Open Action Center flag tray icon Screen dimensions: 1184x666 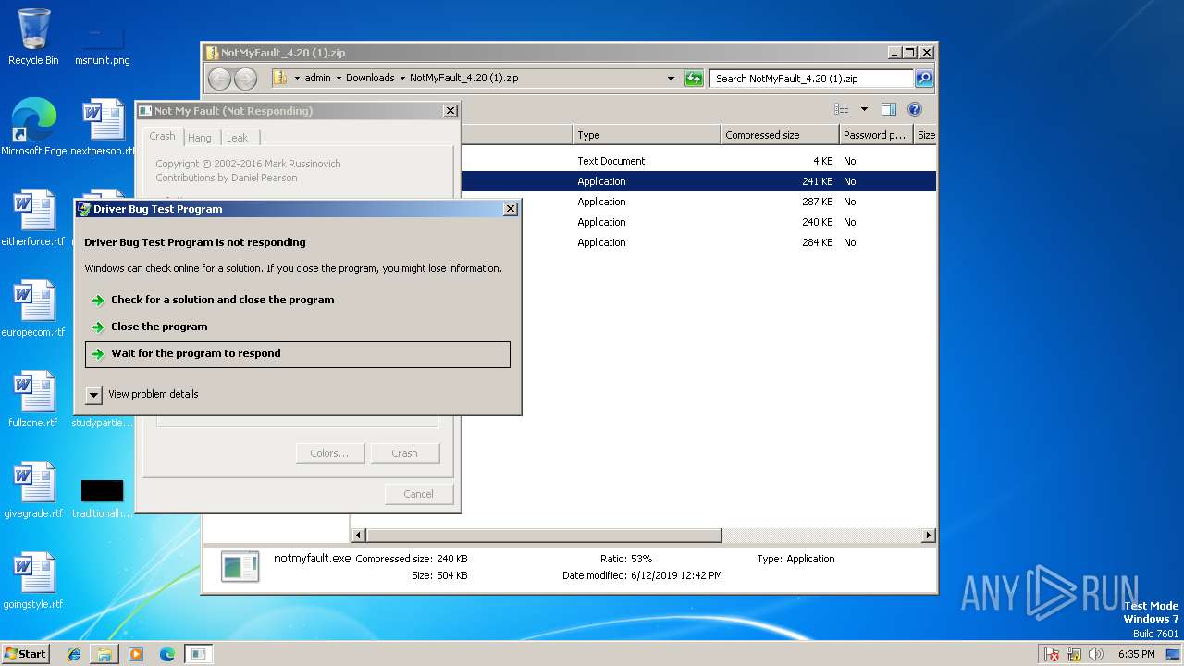(1052, 654)
